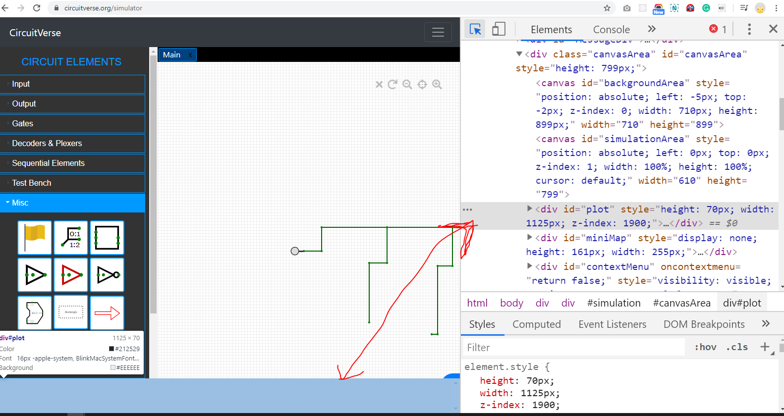
Task: Toggle the :hov element state button
Action: 705,347
